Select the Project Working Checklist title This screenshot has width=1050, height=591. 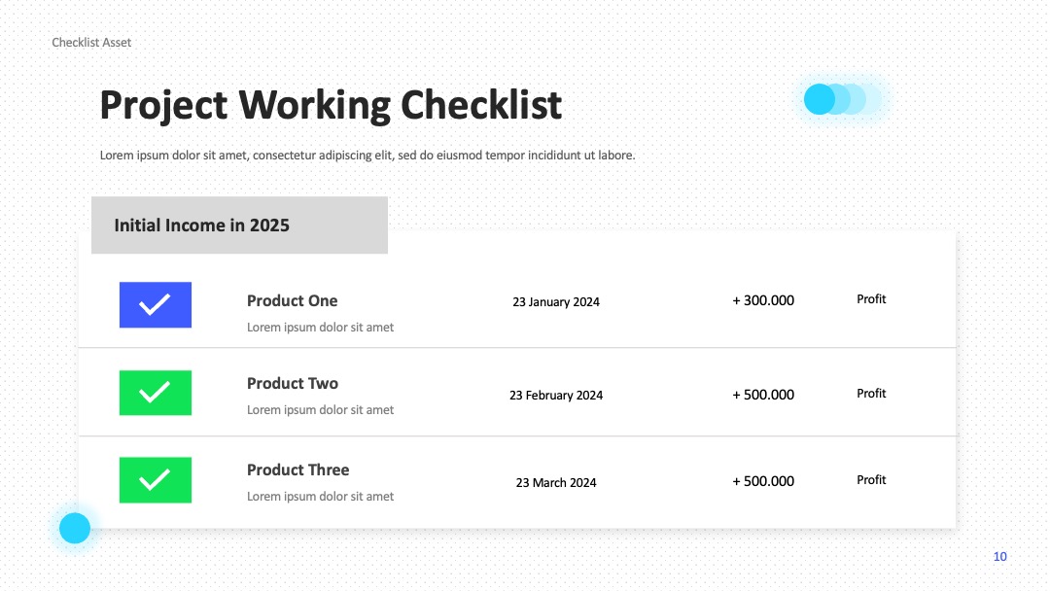331,105
